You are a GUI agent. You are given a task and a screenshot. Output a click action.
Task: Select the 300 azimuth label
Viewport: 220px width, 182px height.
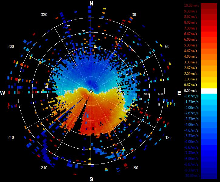click(11, 46)
